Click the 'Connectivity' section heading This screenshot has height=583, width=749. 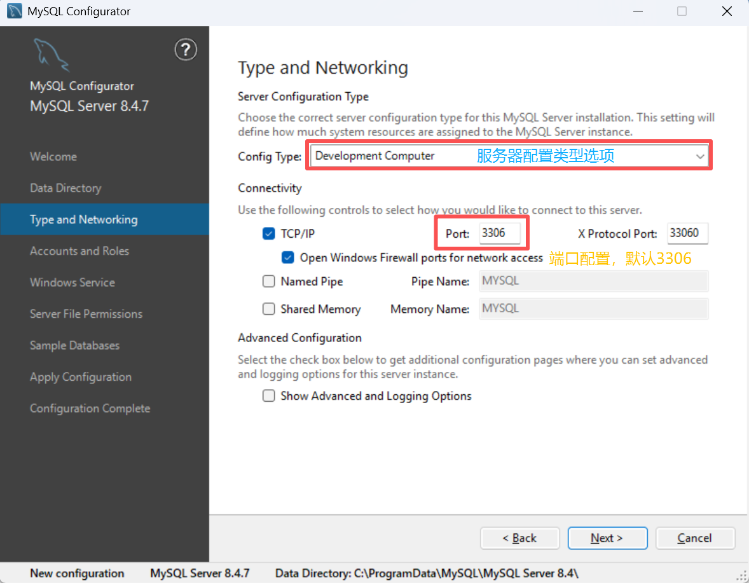pos(270,188)
